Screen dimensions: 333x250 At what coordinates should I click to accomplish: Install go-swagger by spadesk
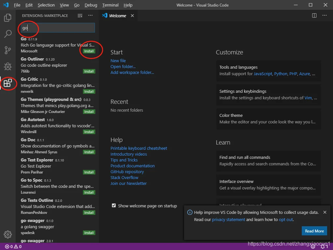coord(89,233)
